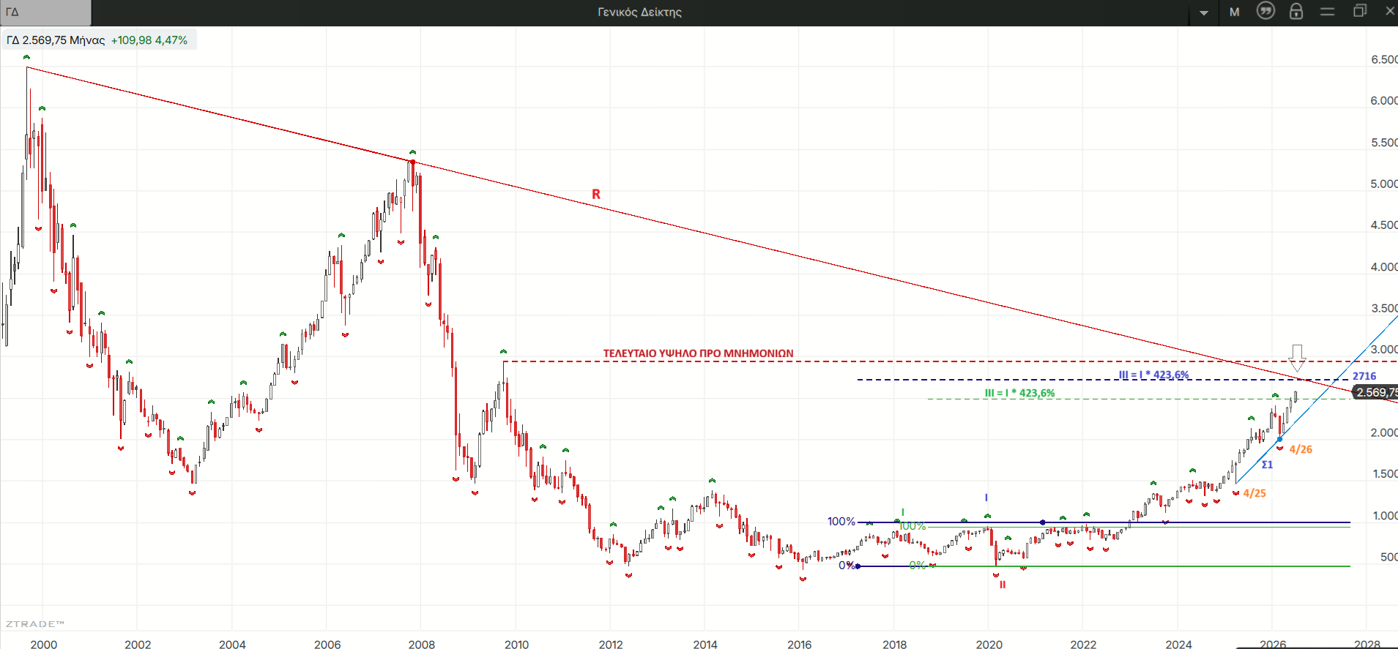
Task: Select the red II wave label
Action: 1003,585
